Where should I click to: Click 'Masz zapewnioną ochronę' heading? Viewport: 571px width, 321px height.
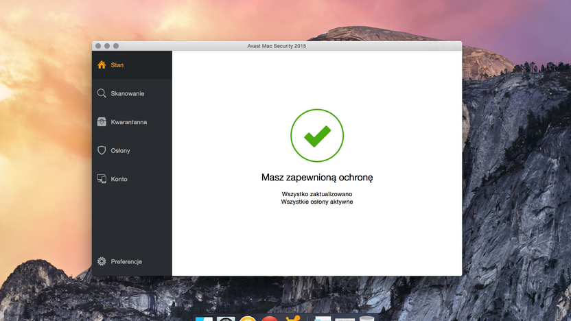pyautogui.click(x=317, y=177)
